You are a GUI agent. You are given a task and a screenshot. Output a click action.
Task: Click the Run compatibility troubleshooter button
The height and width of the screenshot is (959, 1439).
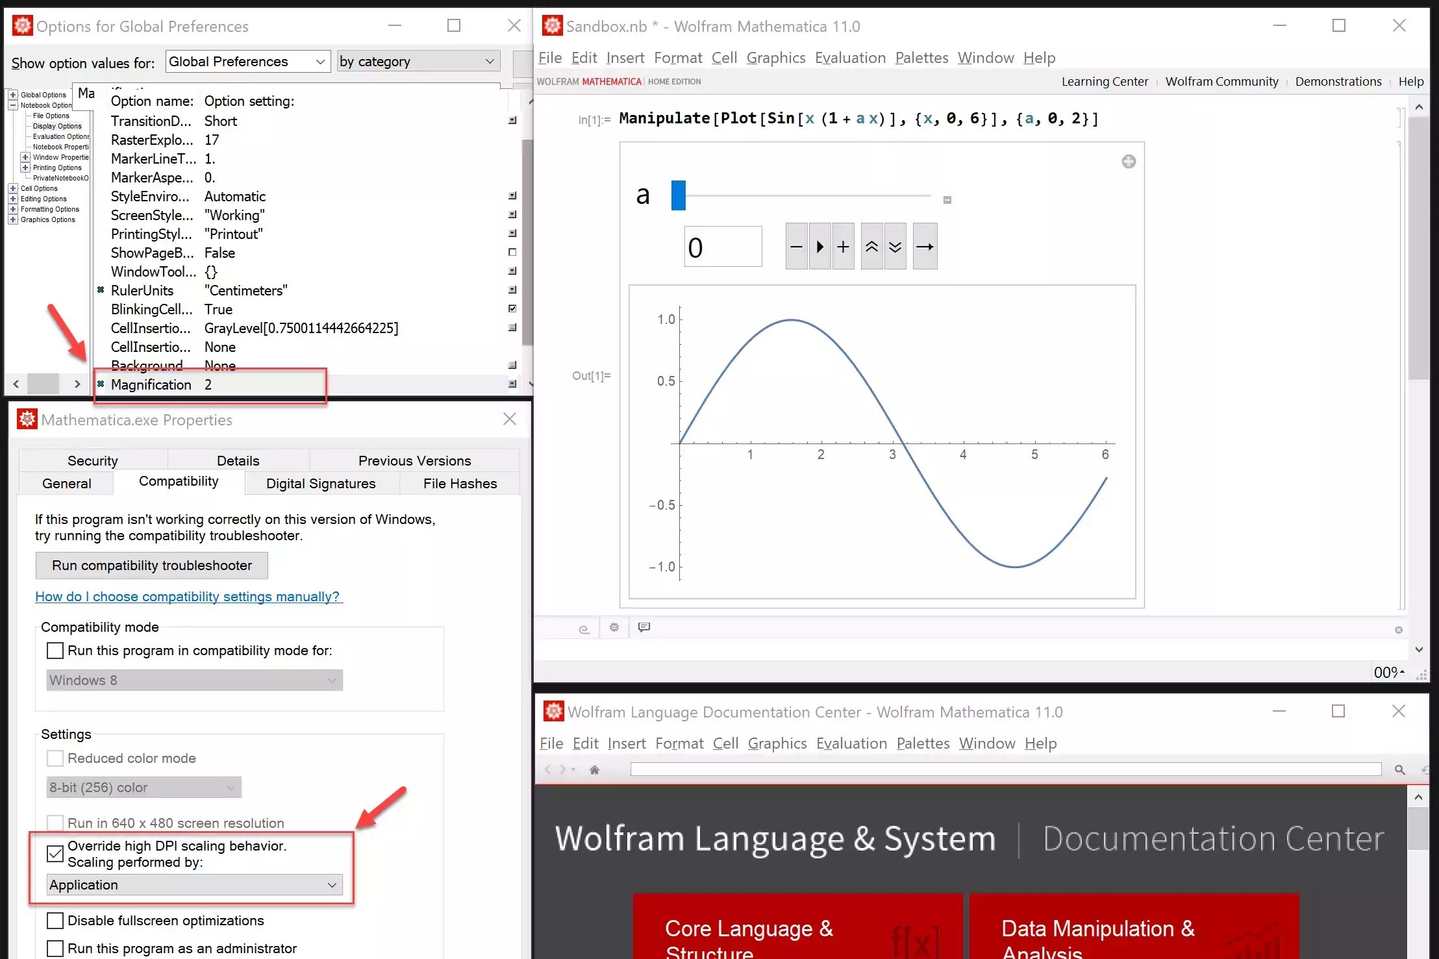(151, 565)
